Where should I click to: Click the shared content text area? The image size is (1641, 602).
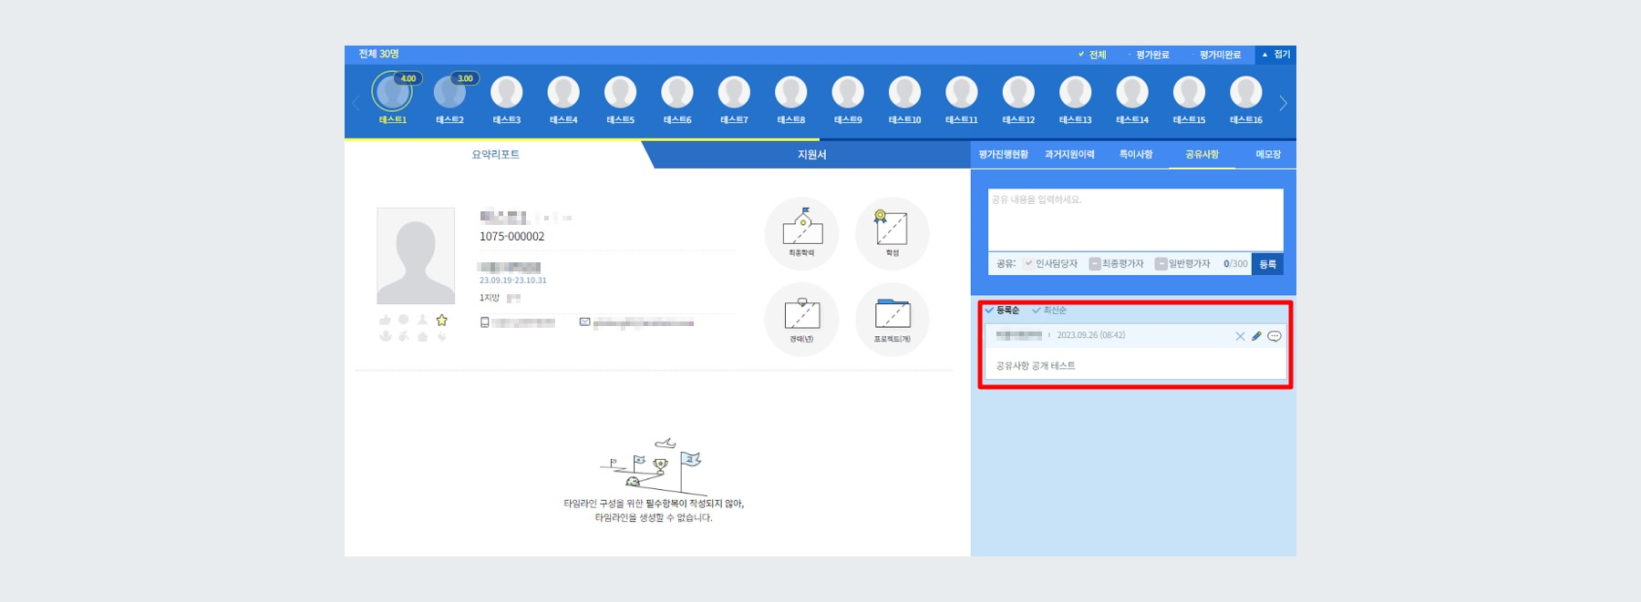coord(1136,219)
